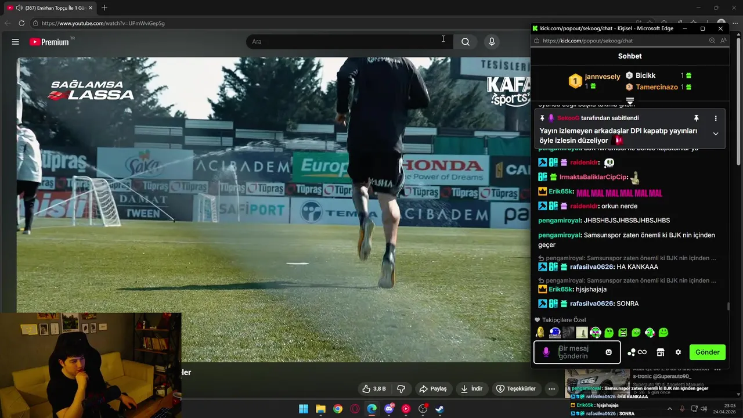This screenshot has height=418, width=743.
Task: Select the YouTube address bar URL
Action: click(103, 23)
